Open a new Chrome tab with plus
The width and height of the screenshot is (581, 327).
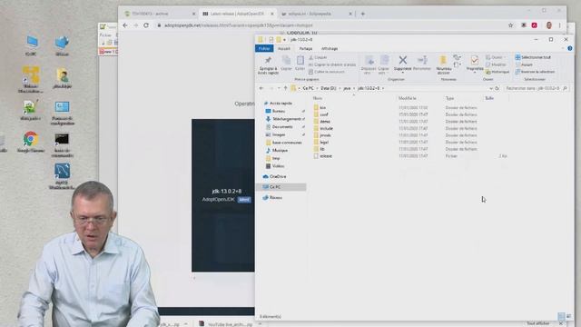click(x=363, y=14)
